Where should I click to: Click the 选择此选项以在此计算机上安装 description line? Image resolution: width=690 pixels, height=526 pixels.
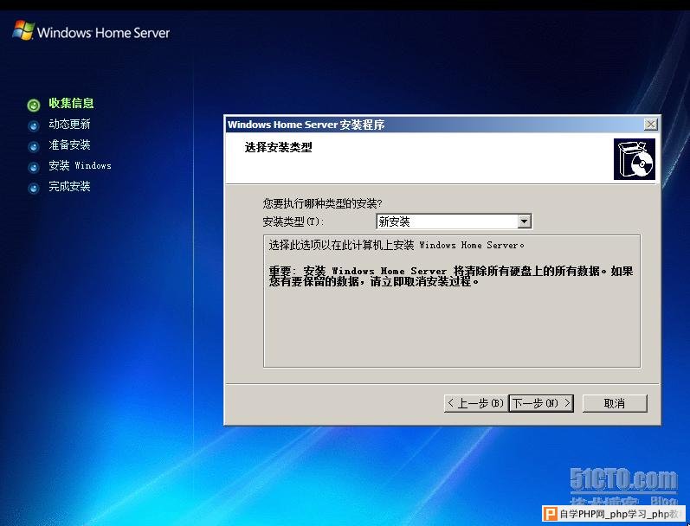pyautogui.click(x=397, y=245)
